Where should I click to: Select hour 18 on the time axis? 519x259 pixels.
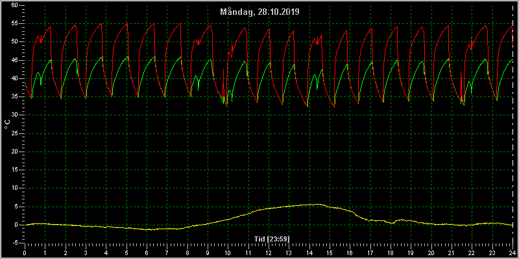pos(391,253)
